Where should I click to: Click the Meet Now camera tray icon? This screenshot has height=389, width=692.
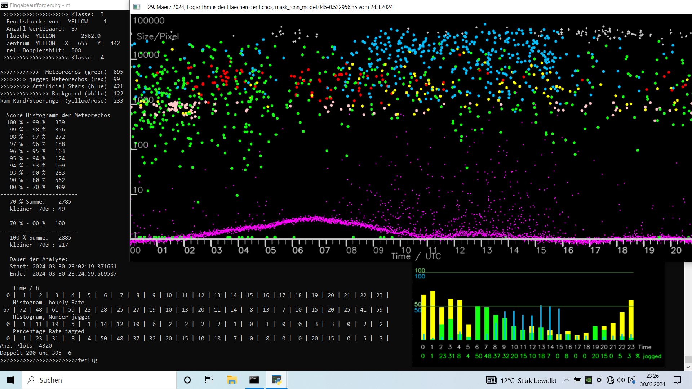(599, 380)
